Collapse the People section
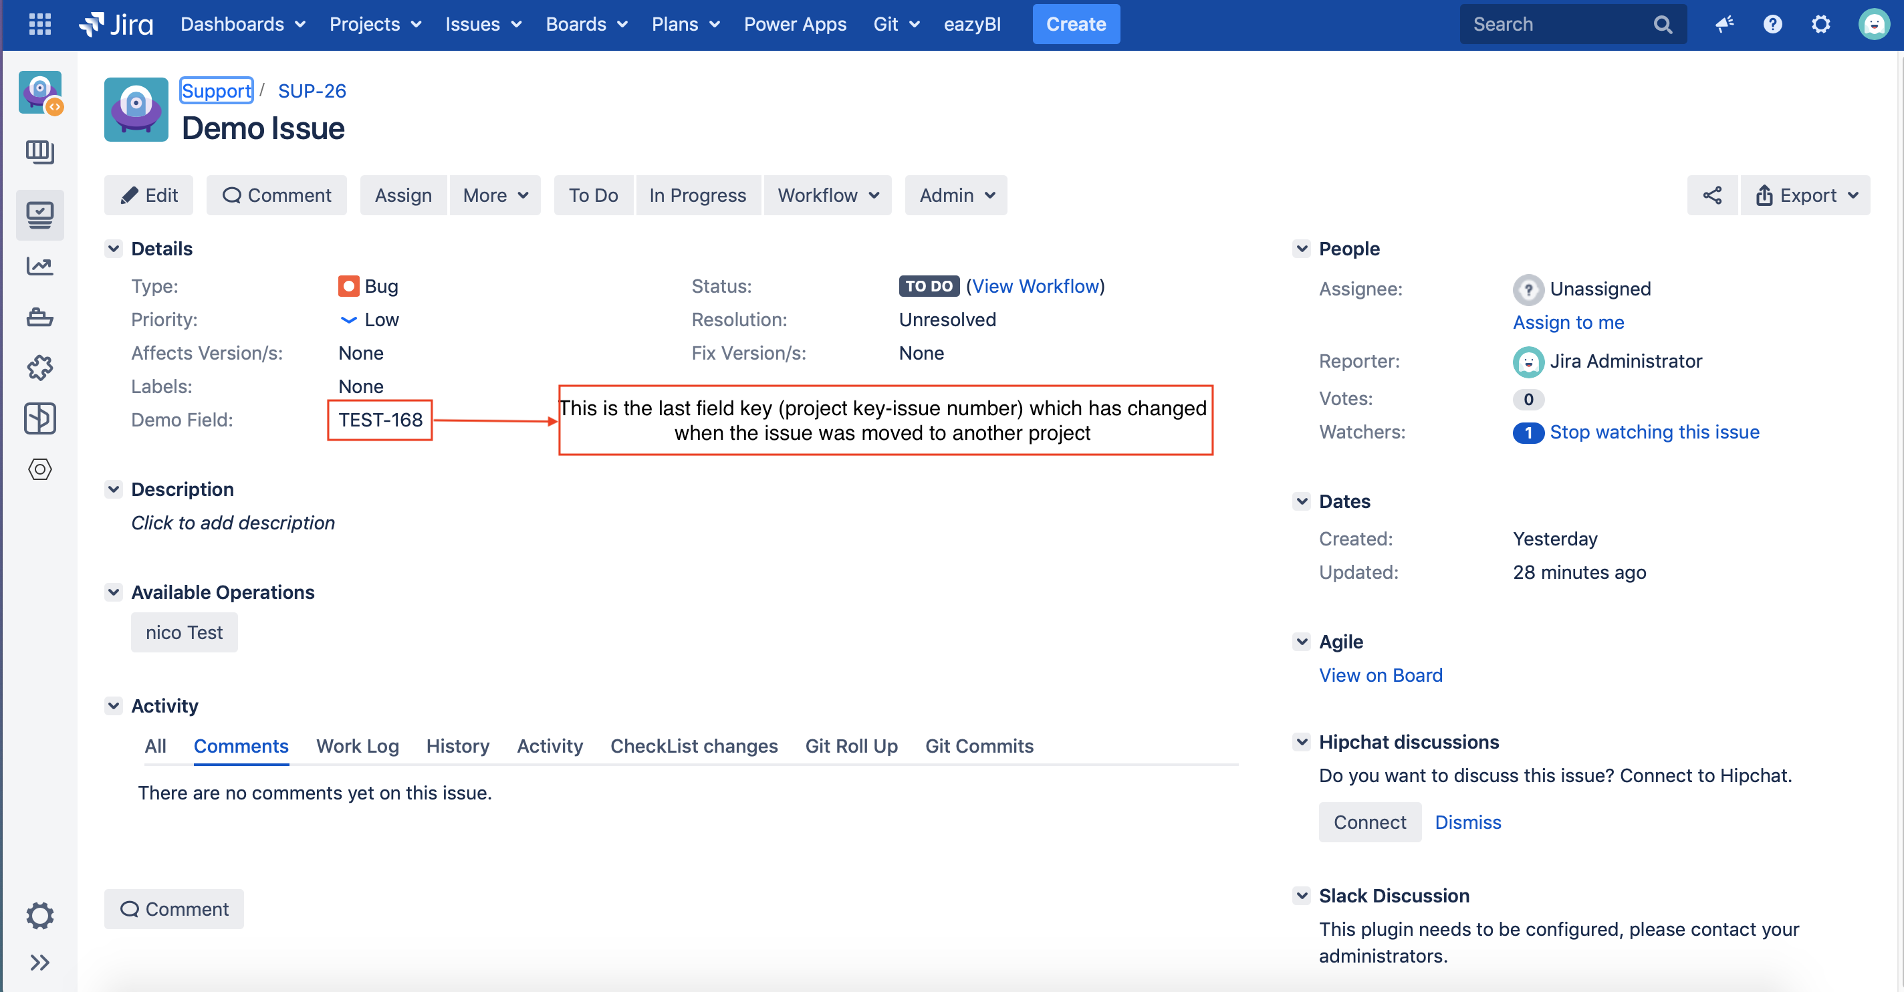1904x992 pixels. 1302,249
